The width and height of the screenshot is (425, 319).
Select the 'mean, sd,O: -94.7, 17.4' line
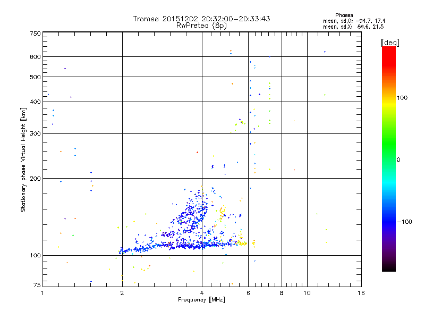354,21
